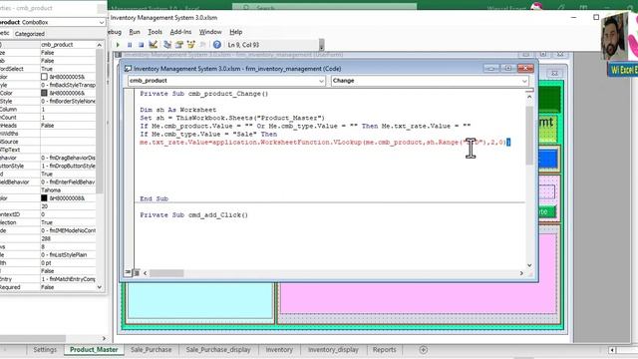
Task: Select the Sale_Purchase sheet tab
Action: (x=151, y=350)
